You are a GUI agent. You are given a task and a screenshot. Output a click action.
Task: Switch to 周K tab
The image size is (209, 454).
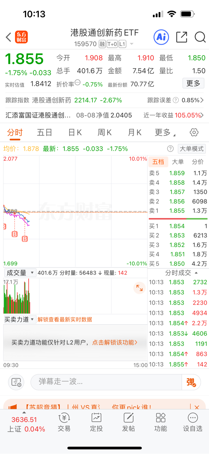tap(104, 133)
